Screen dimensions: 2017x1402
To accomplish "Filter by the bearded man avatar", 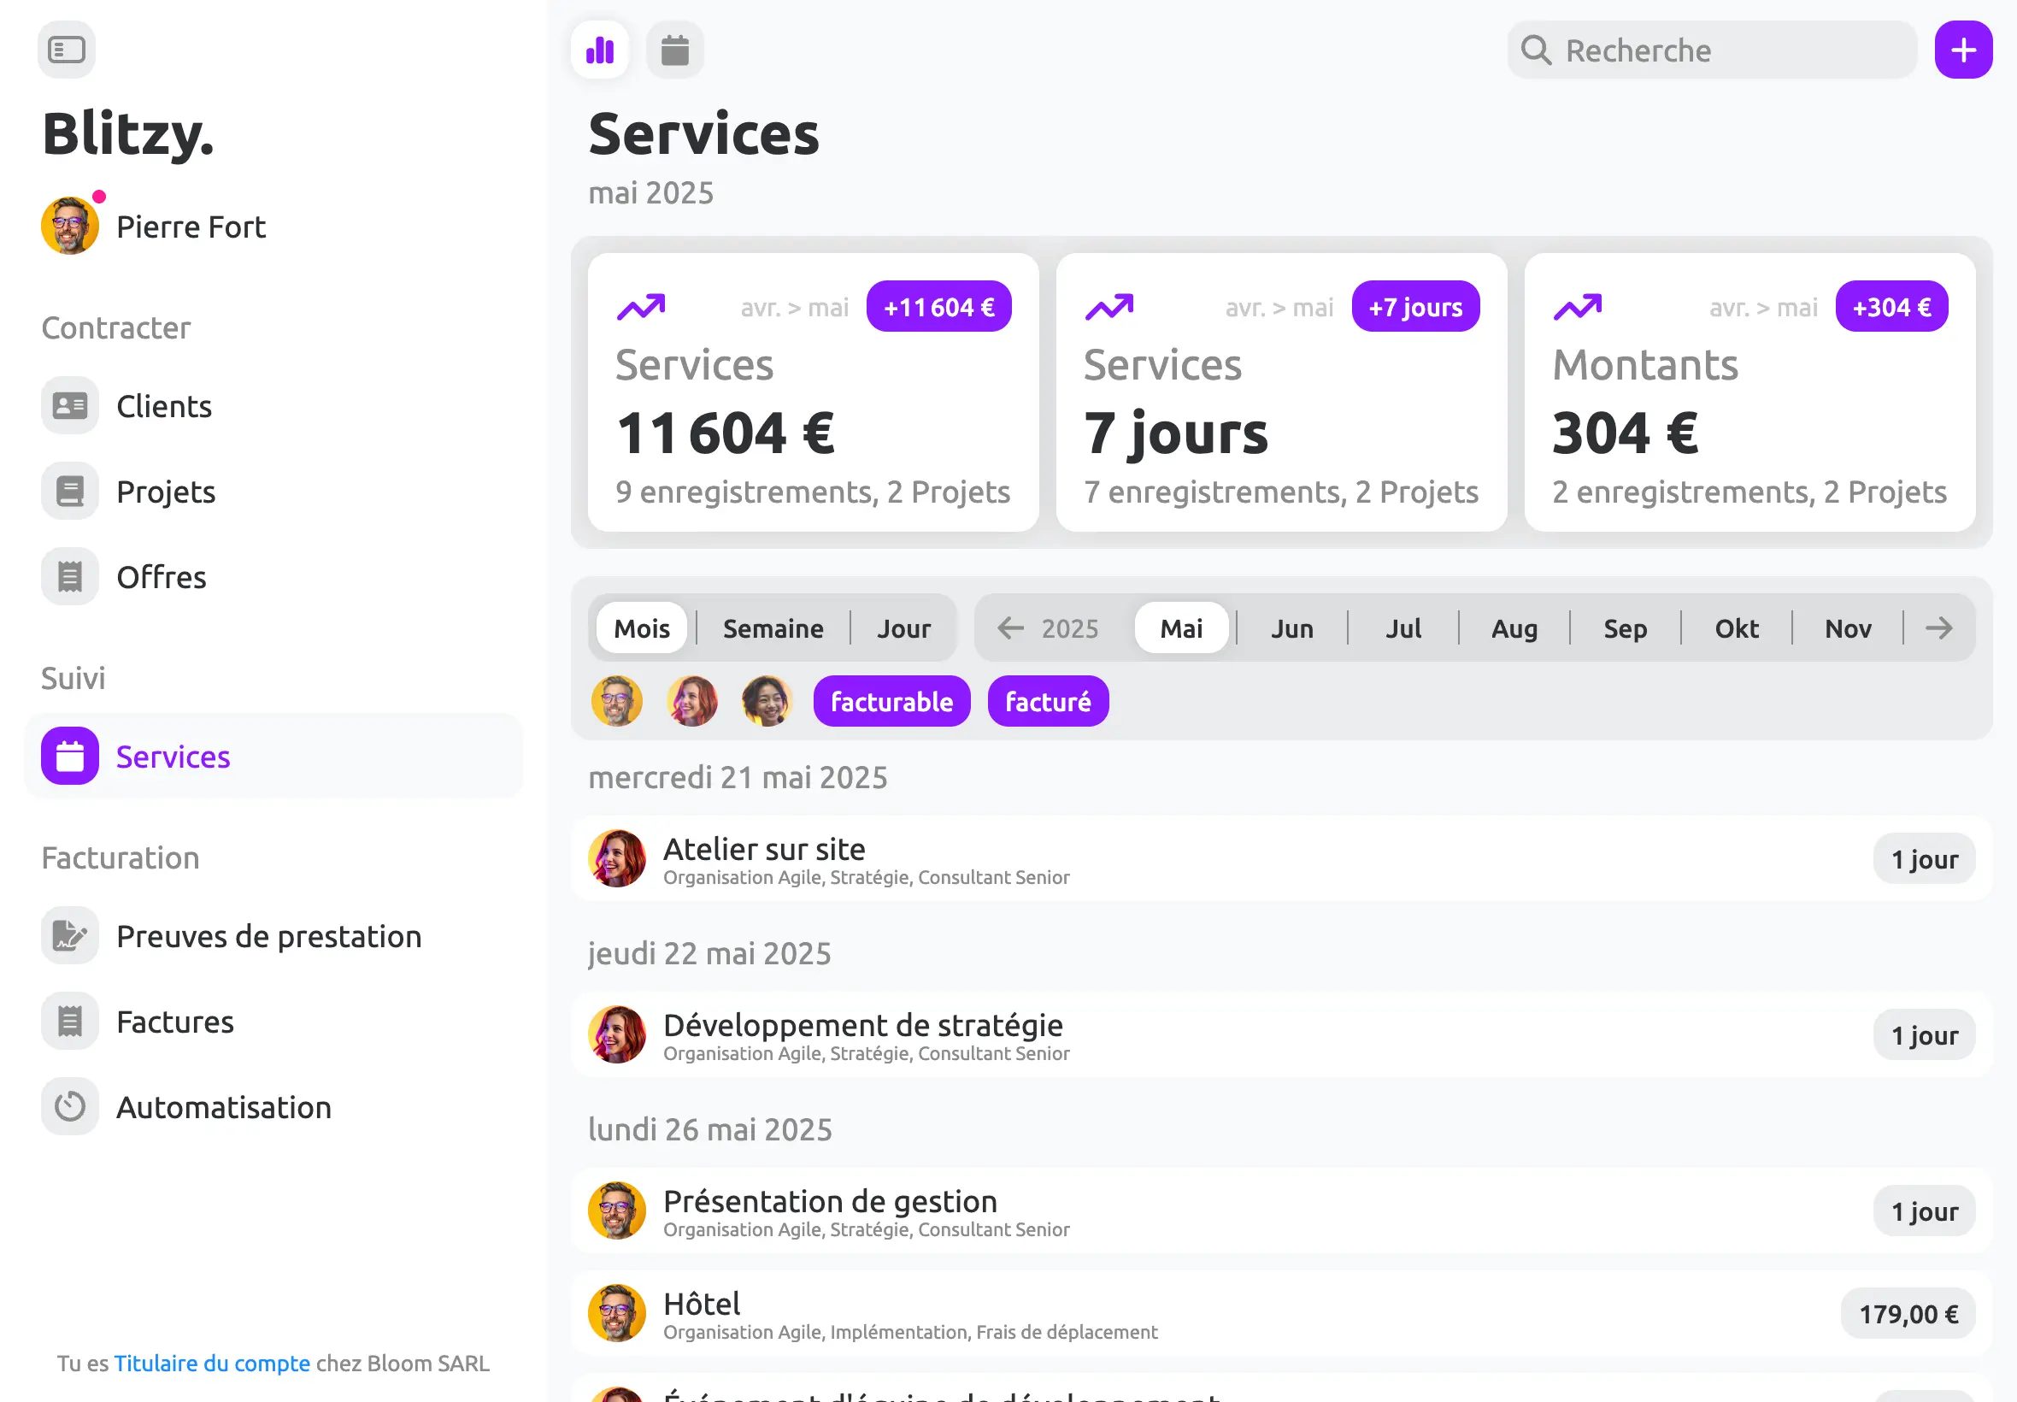I will coord(616,701).
